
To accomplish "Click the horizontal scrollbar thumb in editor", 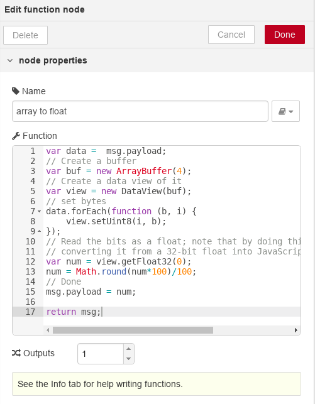I will 133,330.
